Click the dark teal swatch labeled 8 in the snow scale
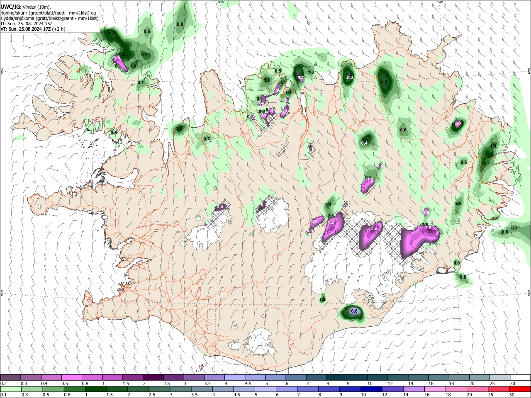 click(336, 377)
